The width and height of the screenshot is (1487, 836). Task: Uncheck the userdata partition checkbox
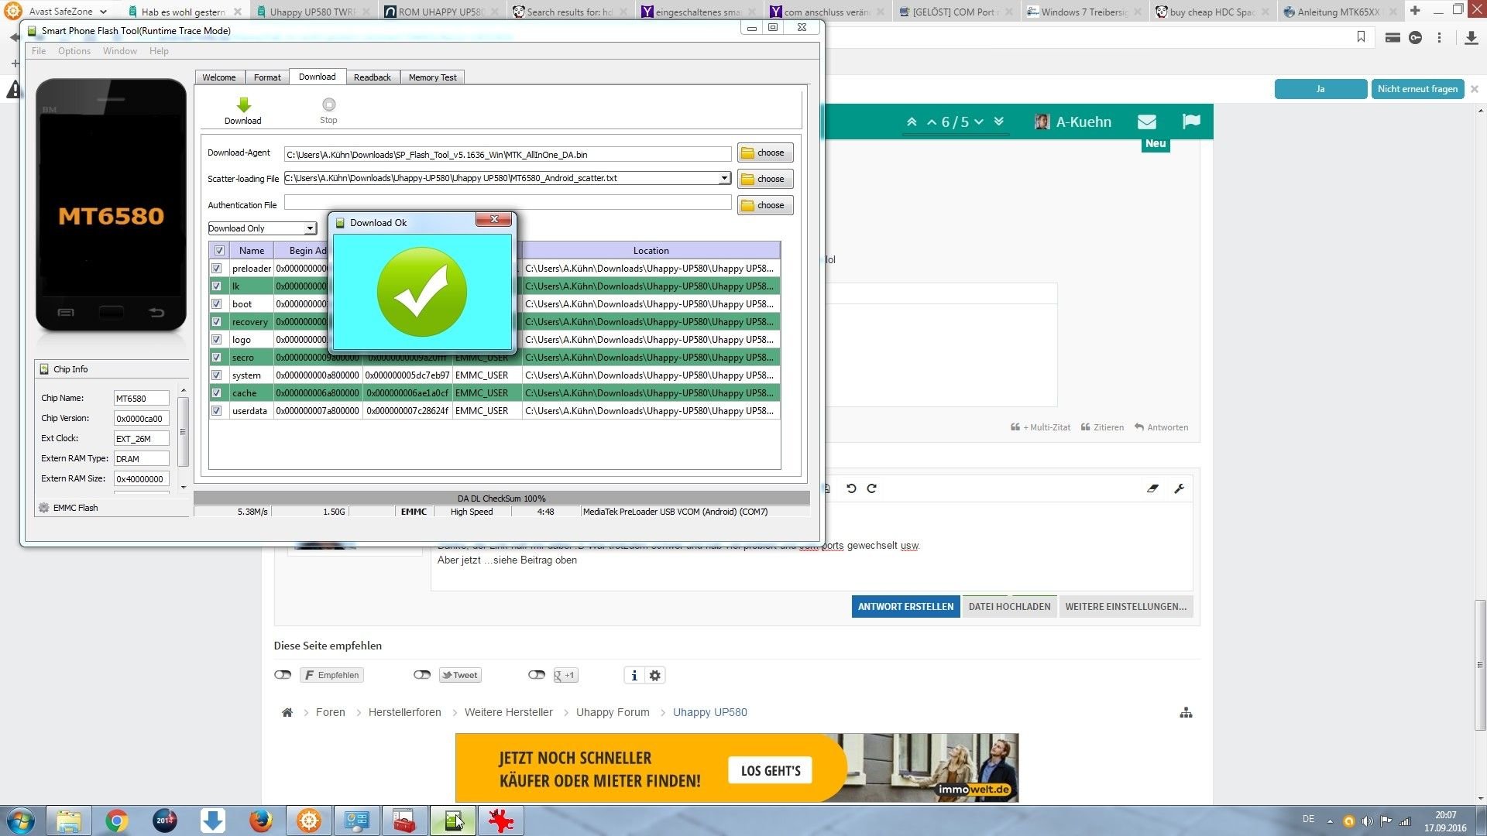coord(217,411)
